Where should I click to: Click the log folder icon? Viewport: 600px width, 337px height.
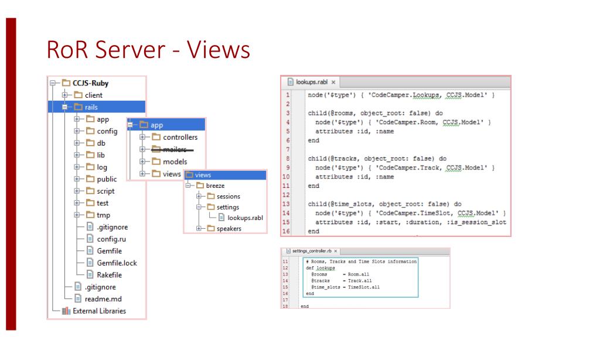tap(90, 167)
